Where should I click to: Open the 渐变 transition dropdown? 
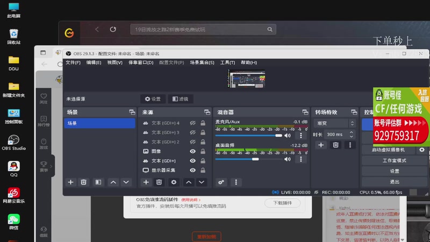coord(334,123)
